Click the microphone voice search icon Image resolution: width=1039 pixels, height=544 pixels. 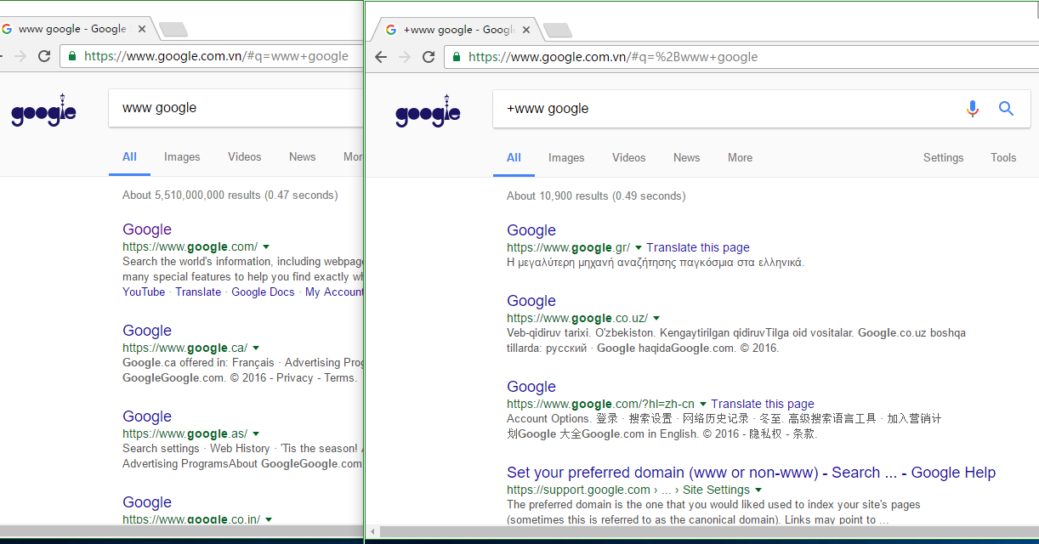click(973, 109)
